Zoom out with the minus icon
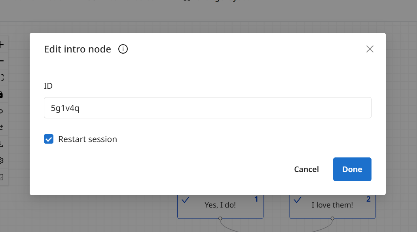 [x=1, y=61]
